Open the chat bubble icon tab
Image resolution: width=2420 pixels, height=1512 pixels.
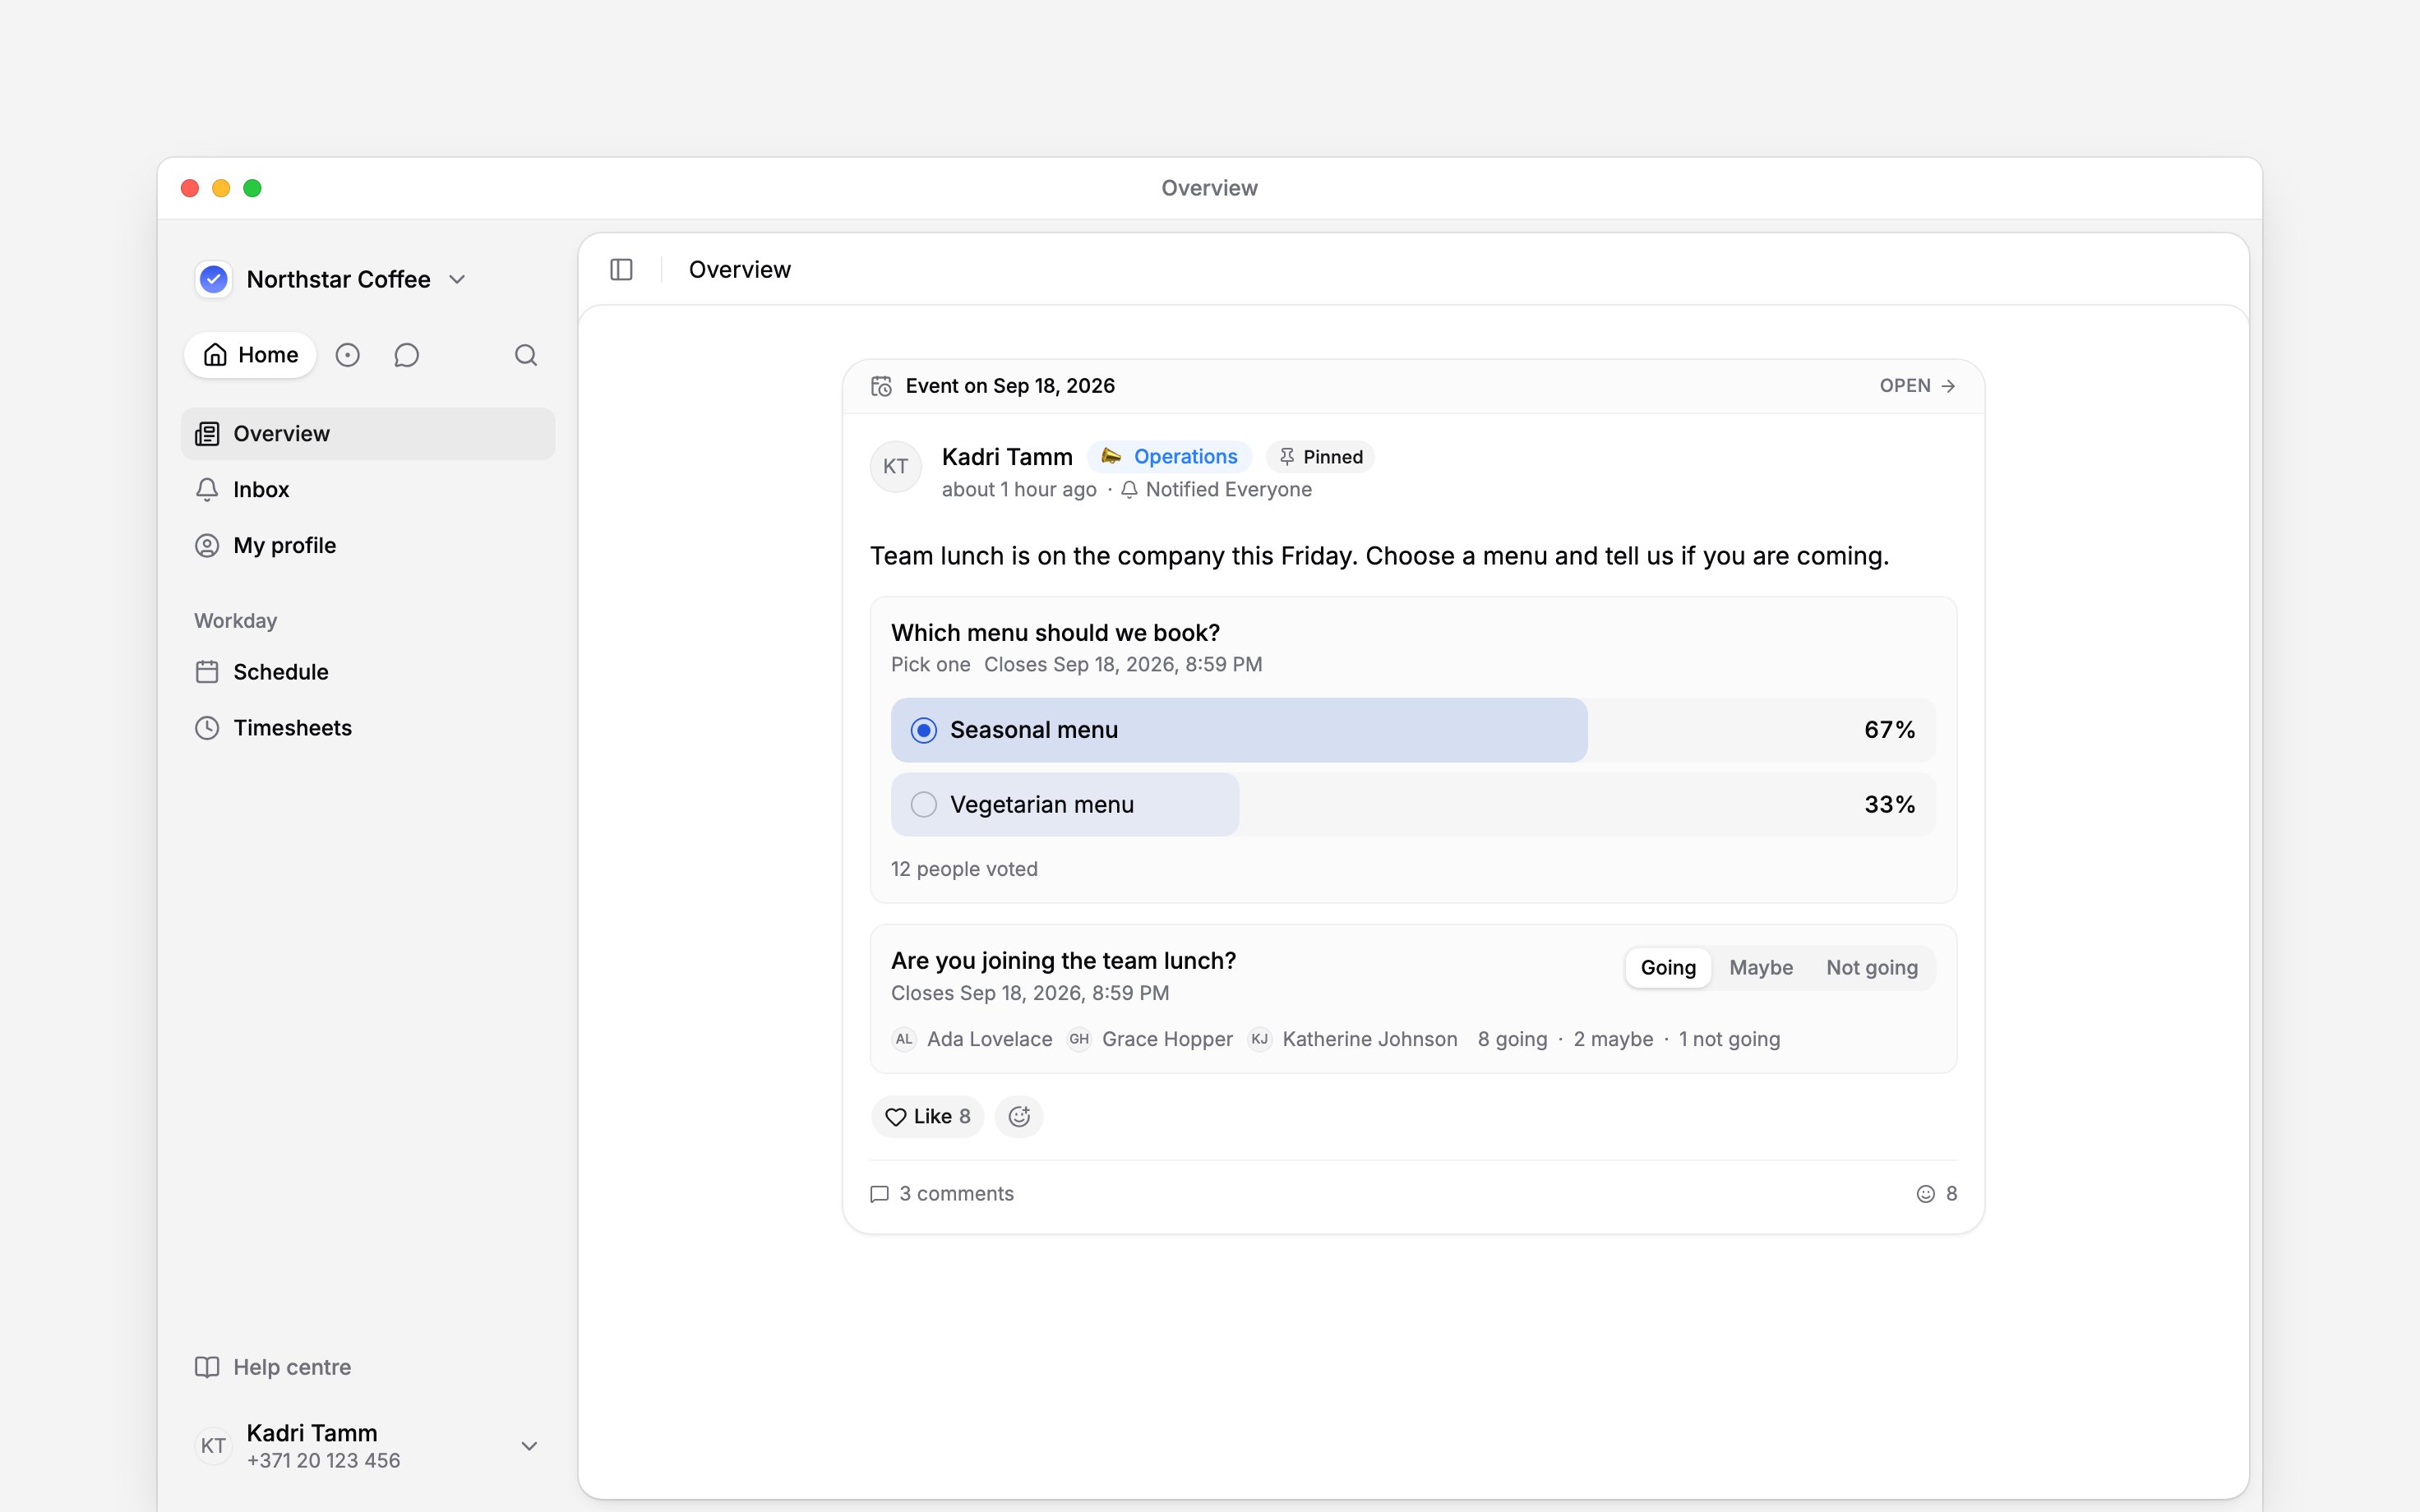406,355
